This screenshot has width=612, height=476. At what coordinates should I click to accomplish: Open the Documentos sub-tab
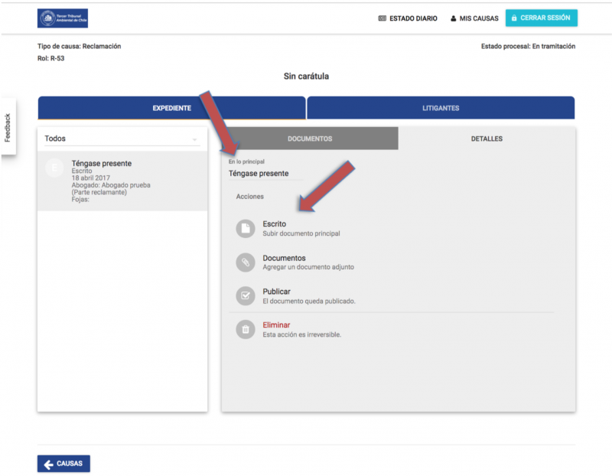310,139
